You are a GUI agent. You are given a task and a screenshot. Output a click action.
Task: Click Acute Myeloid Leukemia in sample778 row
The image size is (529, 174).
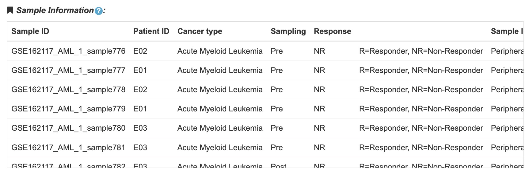[220, 89]
